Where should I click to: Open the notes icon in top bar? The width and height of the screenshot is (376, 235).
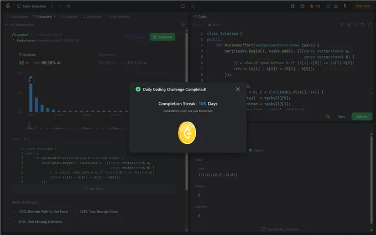coord(184,6)
